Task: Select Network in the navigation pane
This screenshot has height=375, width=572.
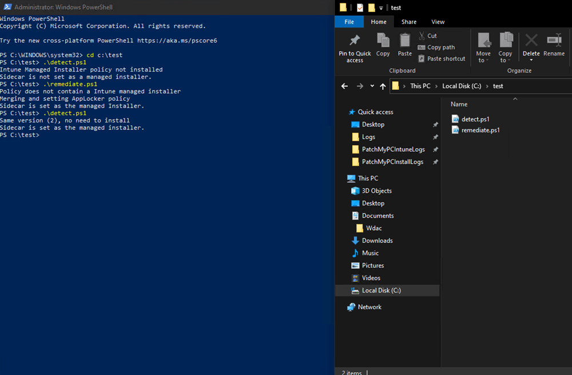Action: 370,307
